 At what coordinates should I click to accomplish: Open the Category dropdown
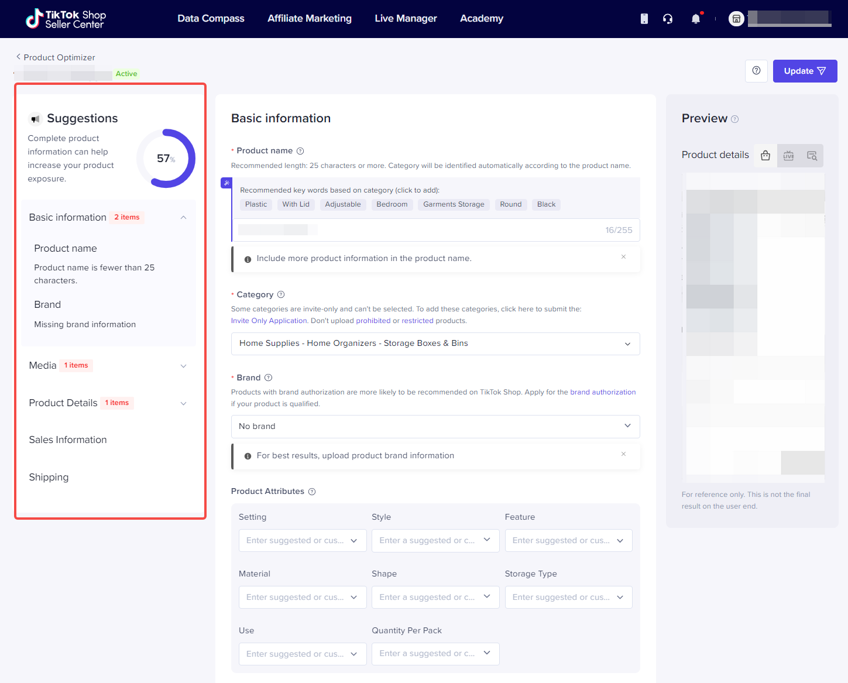click(x=435, y=344)
